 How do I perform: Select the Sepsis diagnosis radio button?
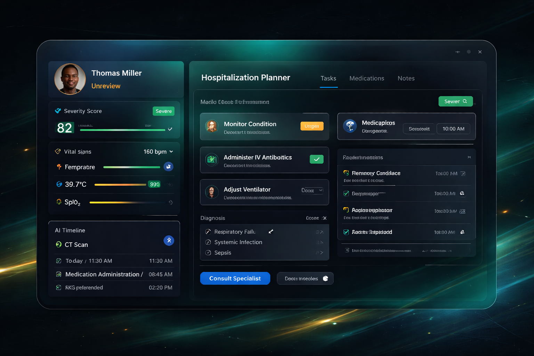pos(208,253)
